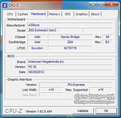
Task: Click the NCT6776 LPCIO value
Action: coord(70,48)
